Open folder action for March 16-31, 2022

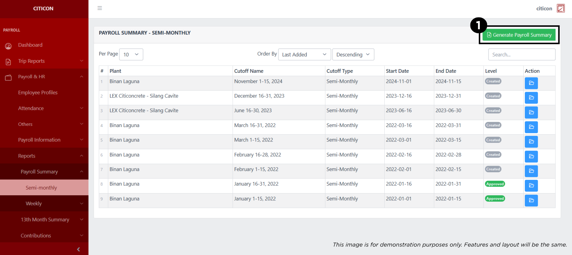[531, 127]
